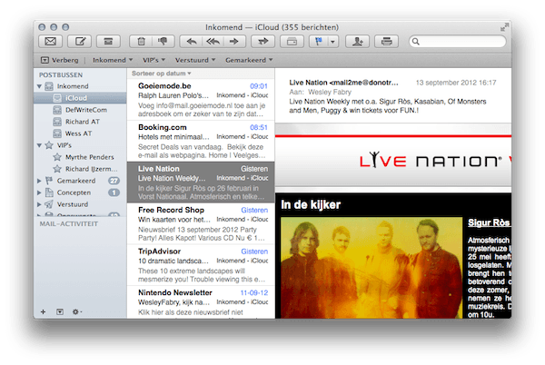Image resolution: width=545 pixels, height=365 pixels.
Task: Click the redirect curved arrow toolbar icon
Action: [x=263, y=42]
